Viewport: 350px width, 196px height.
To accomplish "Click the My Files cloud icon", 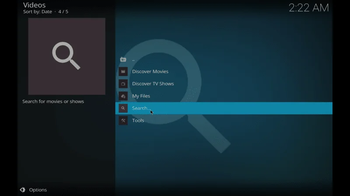I will [123, 96].
